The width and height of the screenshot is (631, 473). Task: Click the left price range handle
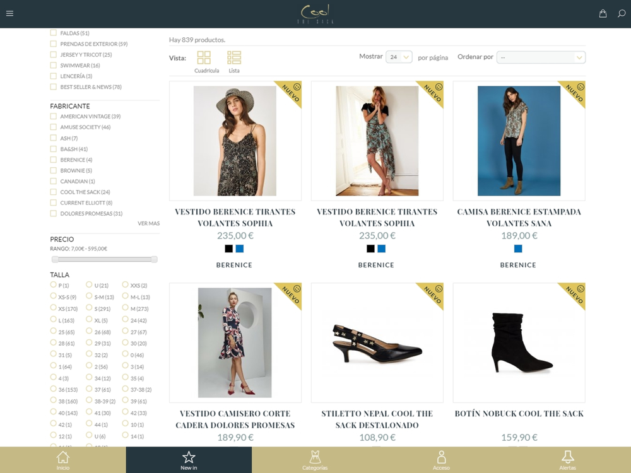pos(55,259)
